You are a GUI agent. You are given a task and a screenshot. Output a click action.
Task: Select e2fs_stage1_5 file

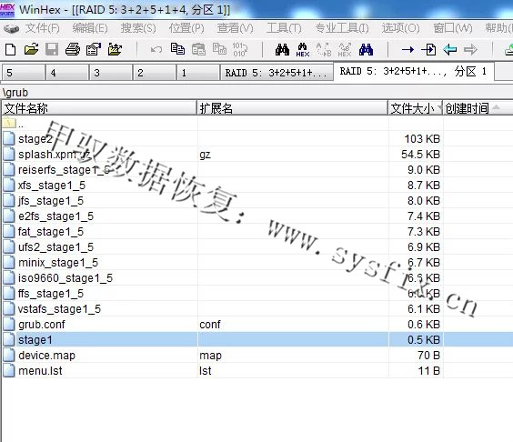tap(56, 216)
